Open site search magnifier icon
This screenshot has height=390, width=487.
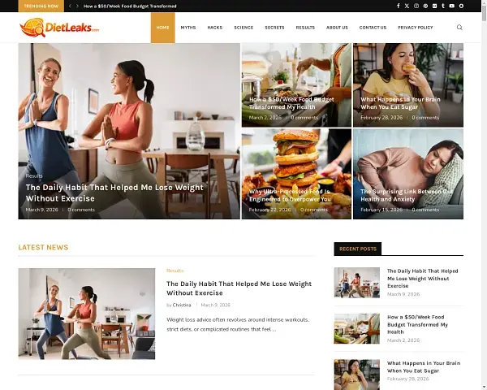coord(459,28)
